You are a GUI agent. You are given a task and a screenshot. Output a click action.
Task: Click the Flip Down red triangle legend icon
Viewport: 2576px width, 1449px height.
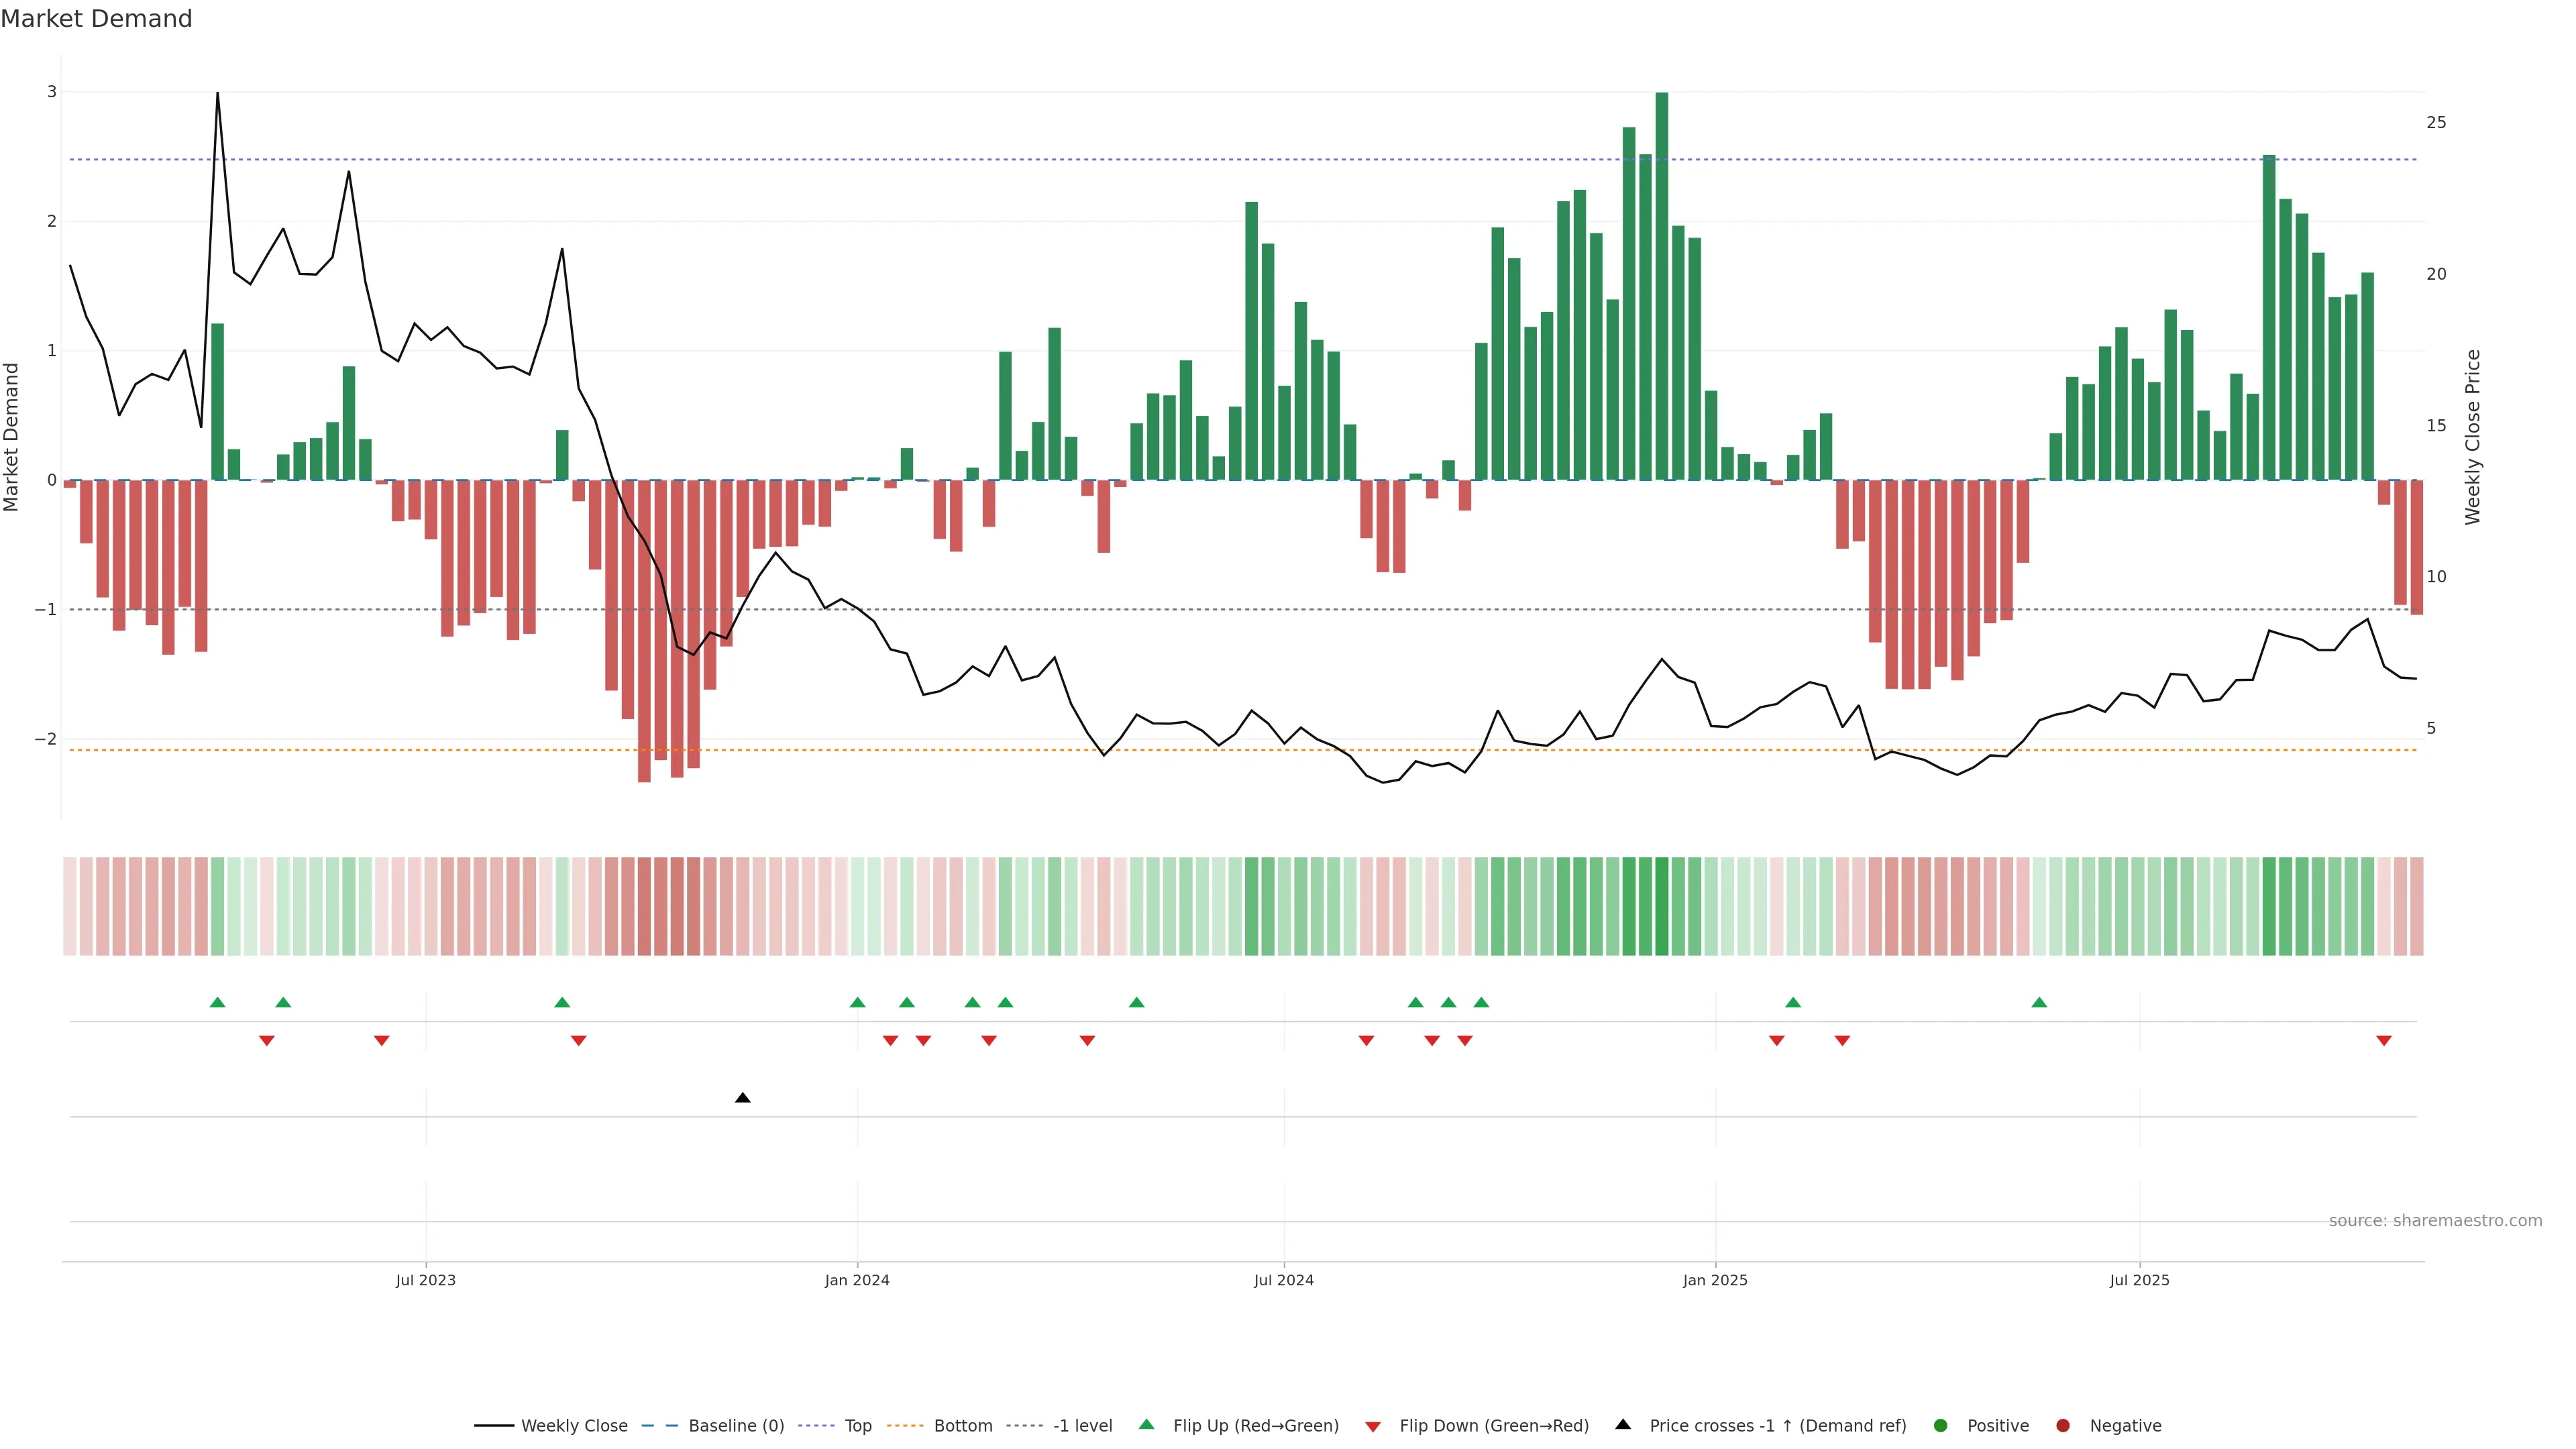(1373, 1426)
